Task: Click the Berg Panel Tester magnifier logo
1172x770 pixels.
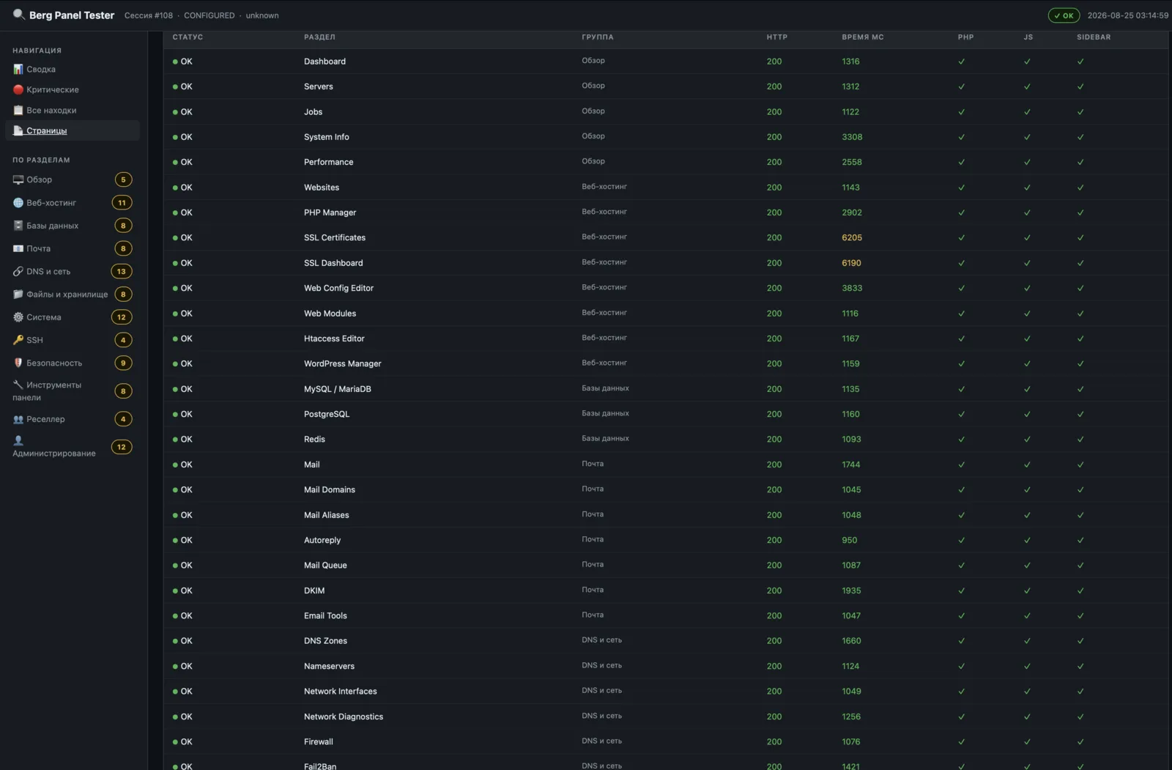Action: pos(18,15)
